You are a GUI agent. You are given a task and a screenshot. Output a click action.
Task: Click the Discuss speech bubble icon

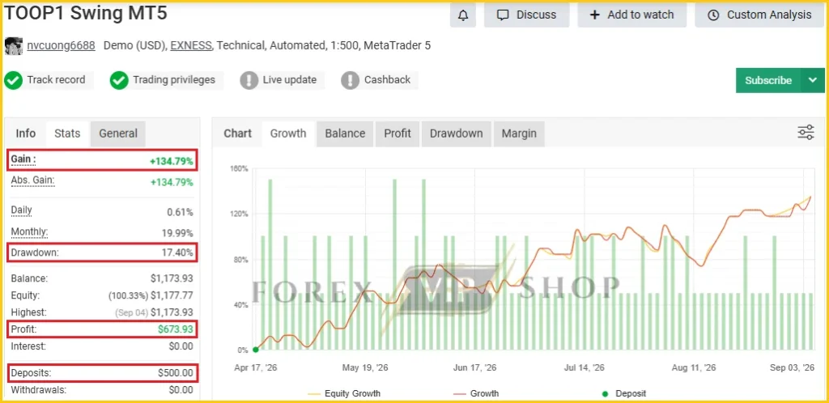tap(503, 15)
